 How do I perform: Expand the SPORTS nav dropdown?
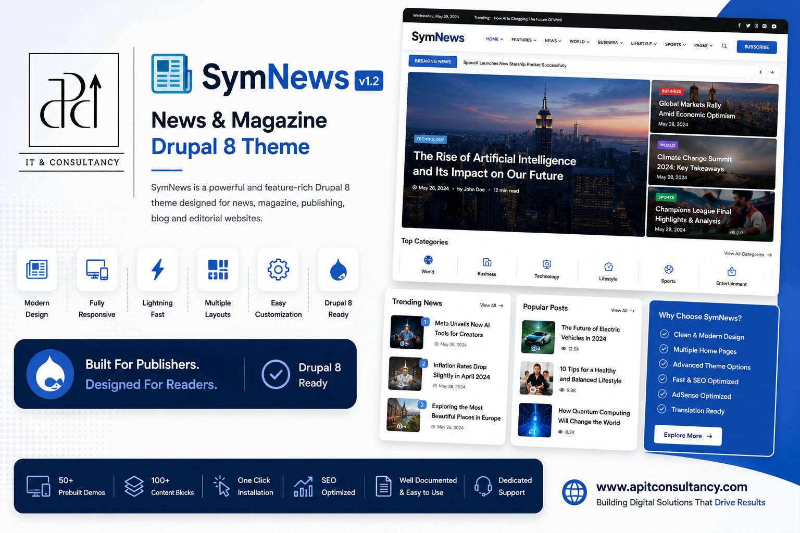[x=676, y=45]
